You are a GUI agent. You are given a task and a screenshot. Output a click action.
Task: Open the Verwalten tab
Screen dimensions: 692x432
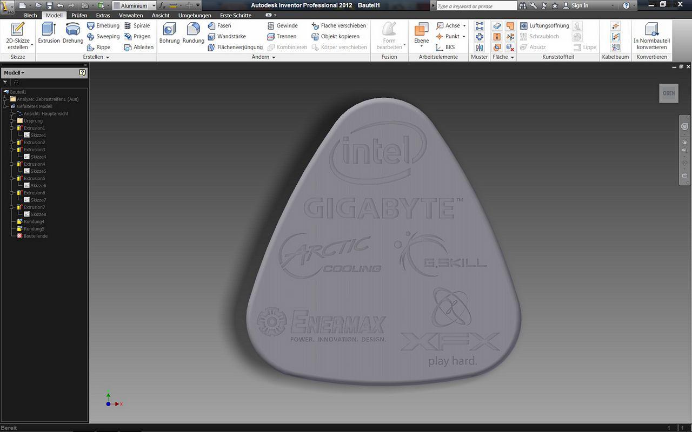(131, 15)
